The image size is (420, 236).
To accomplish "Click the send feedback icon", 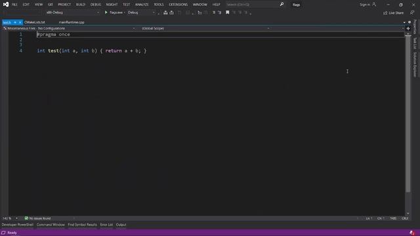I will pos(412,12).
